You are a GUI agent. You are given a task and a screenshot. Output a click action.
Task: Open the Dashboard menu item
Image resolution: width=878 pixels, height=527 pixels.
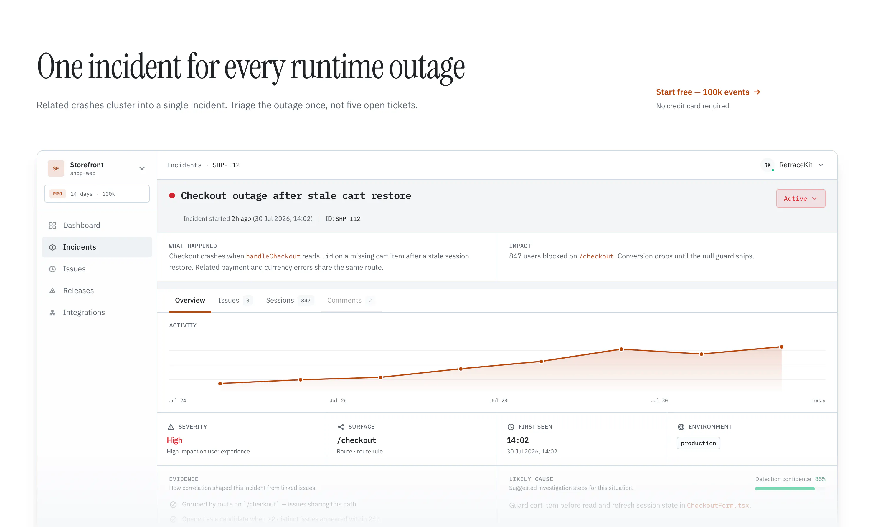(97, 226)
